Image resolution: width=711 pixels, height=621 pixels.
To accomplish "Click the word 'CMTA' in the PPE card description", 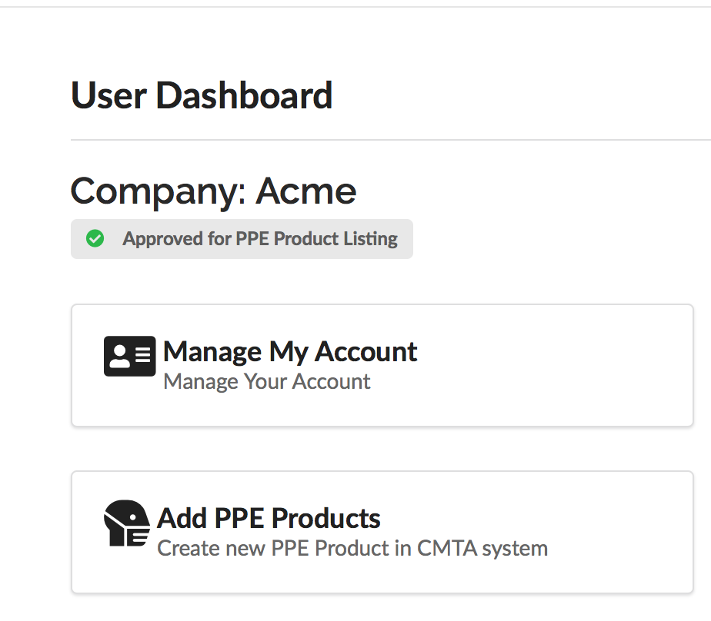I will pos(446,548).
